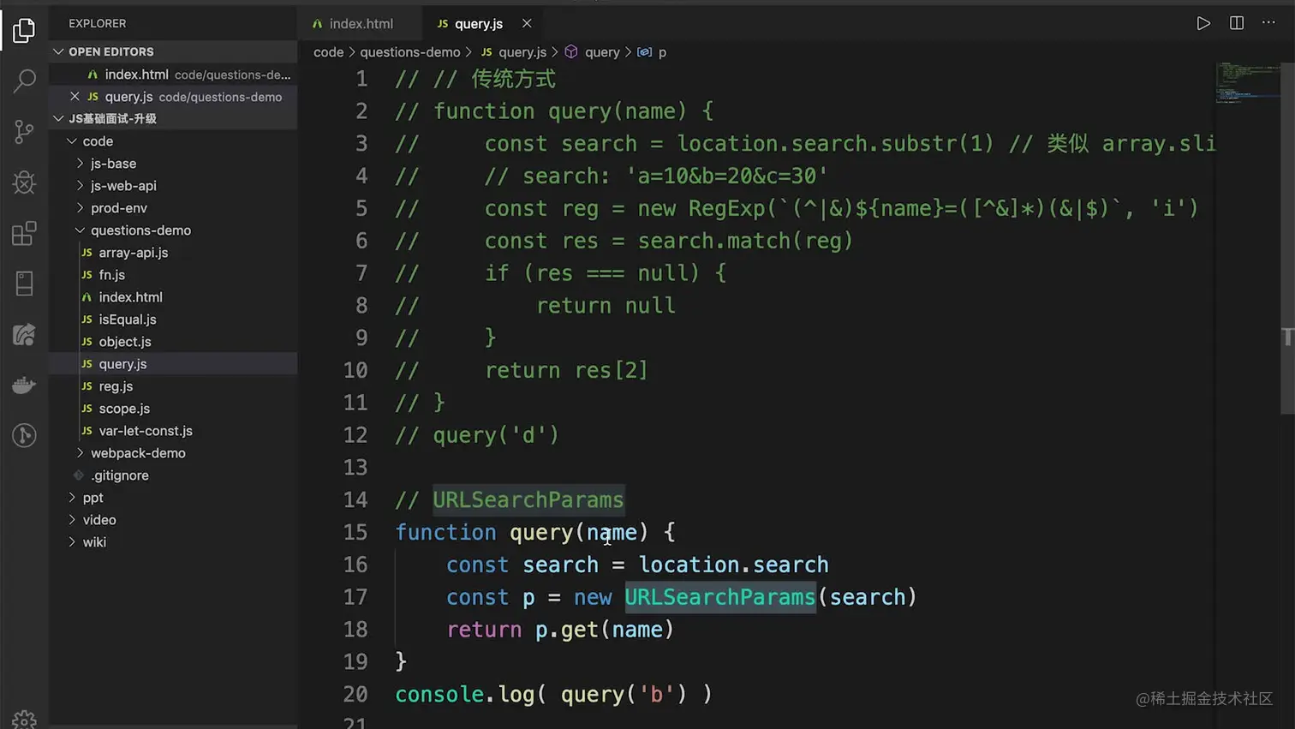The width and height of the screenshot is (1295, 729).
Task: Click line number 20 in the gutter
Action: [355, 694]
